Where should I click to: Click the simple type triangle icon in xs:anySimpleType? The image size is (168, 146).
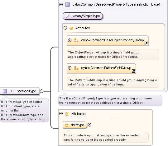(x=68, y=16)
